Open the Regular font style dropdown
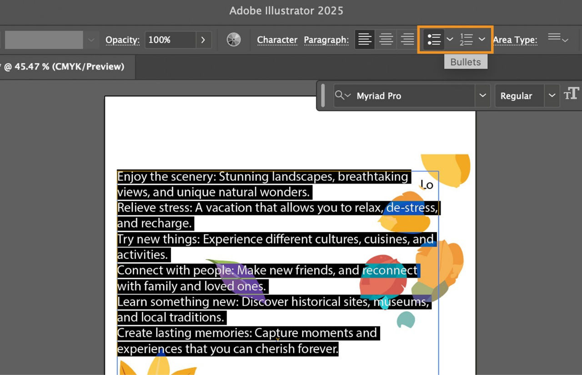Screen dimensions: 582x375 [552, 96]
